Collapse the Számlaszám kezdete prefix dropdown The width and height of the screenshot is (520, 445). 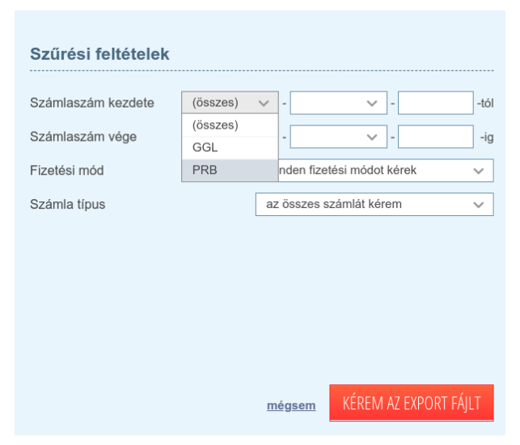pos(230,103)
